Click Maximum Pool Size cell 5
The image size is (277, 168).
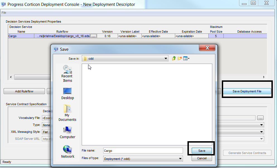(x=216, y=36)
